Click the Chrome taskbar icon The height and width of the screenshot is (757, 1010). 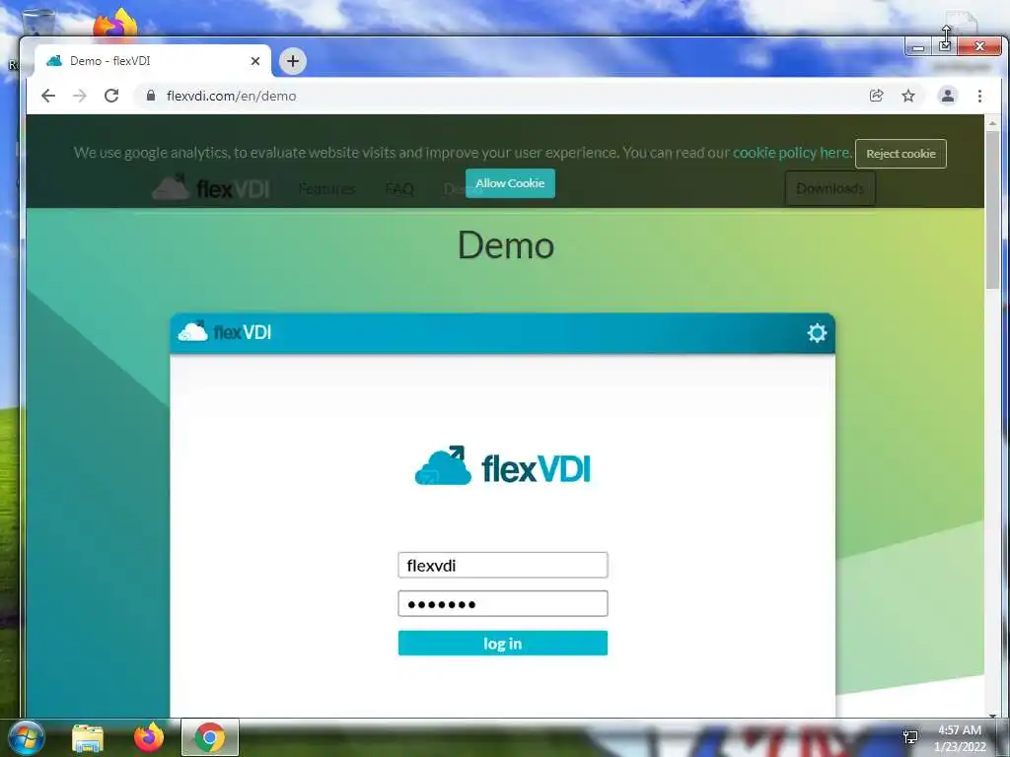point(210,737)
